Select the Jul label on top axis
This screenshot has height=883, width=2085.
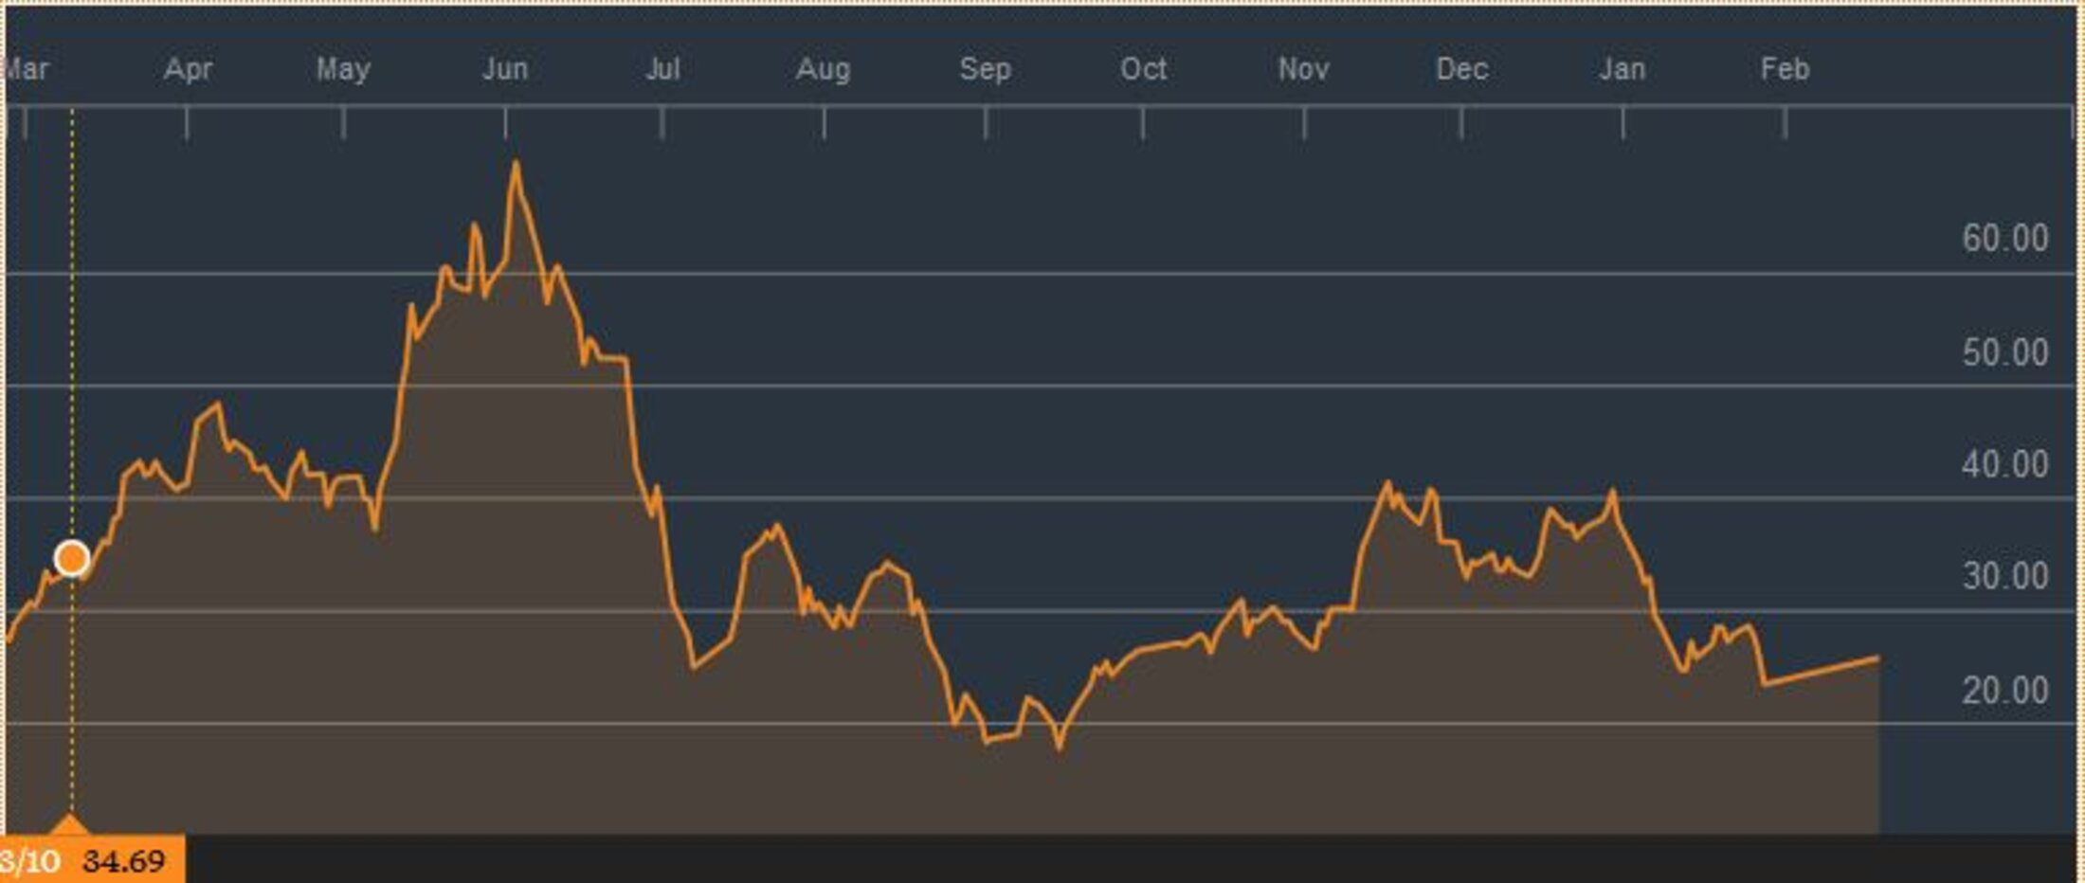pos(662,69)
